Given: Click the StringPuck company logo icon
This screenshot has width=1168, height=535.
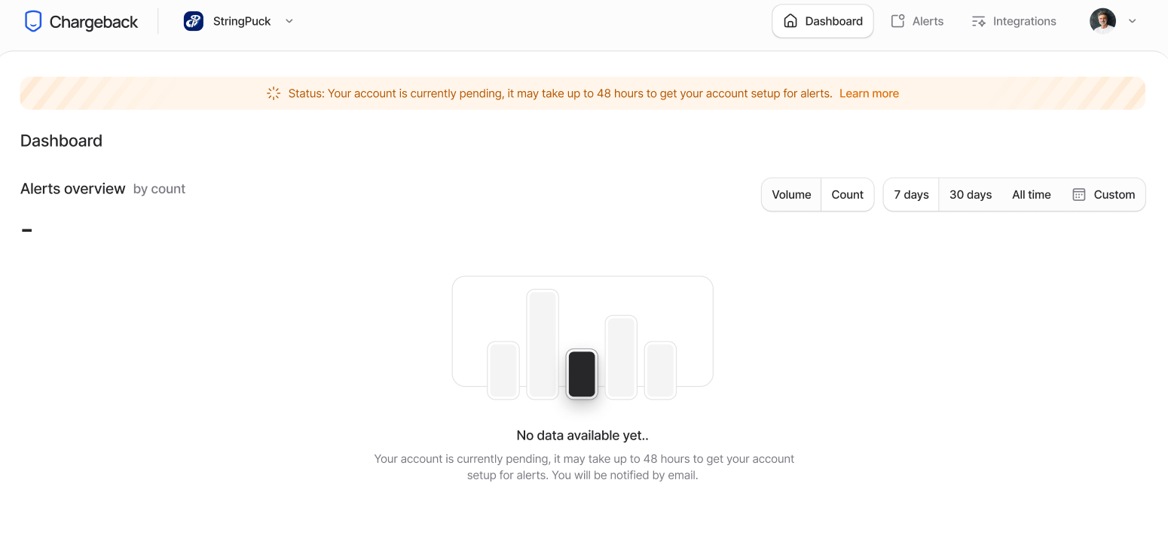Looking at the screenshot, I should point(194,21).
